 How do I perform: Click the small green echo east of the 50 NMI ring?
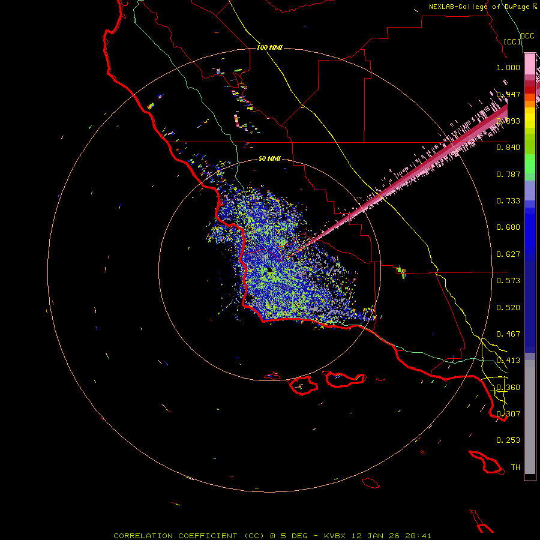(x=401, y=272)
